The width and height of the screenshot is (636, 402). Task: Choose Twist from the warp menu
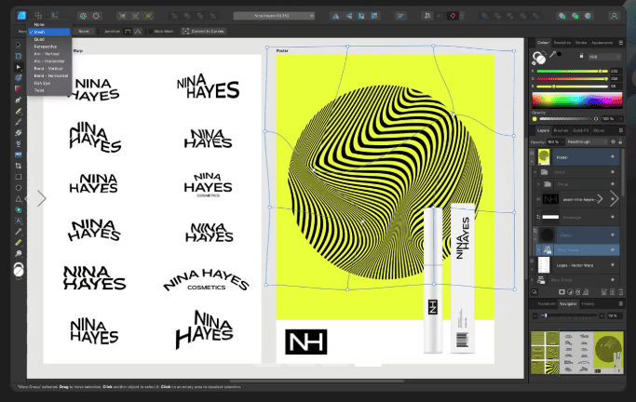(x=39, y=90)
